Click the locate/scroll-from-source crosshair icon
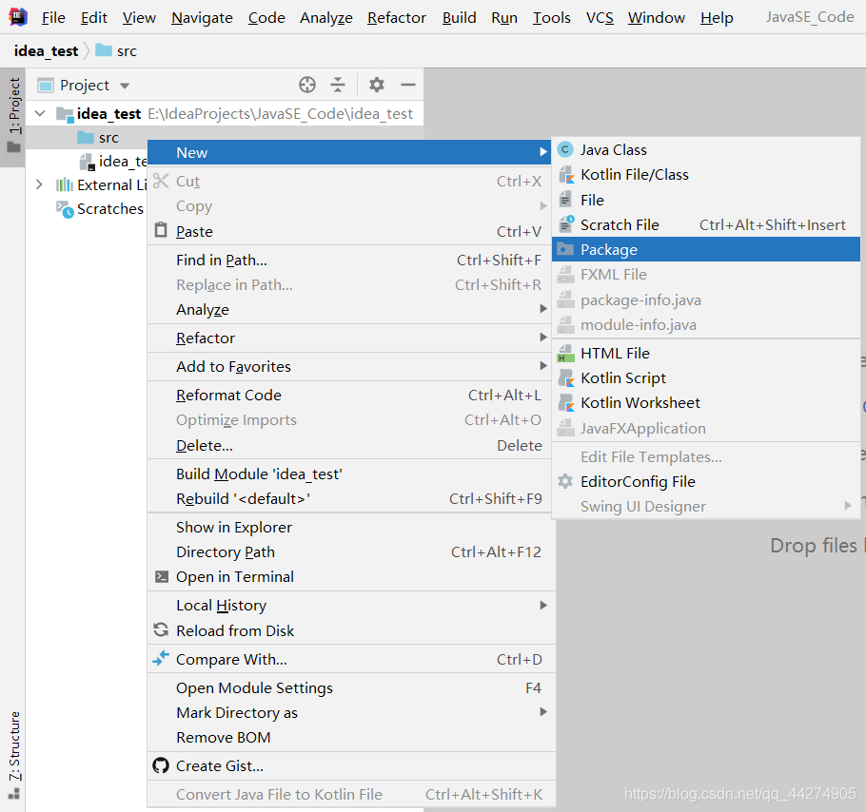Viewport: 866px width, 812px height. (307, 85)
